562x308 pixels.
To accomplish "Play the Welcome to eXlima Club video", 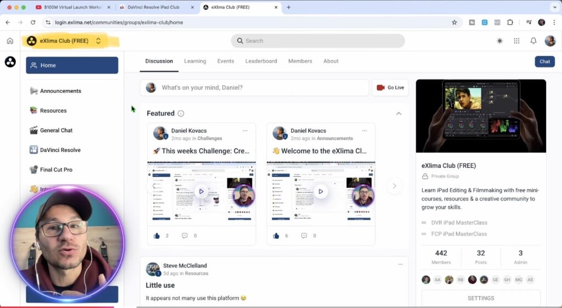I will [x=321, y=192].
